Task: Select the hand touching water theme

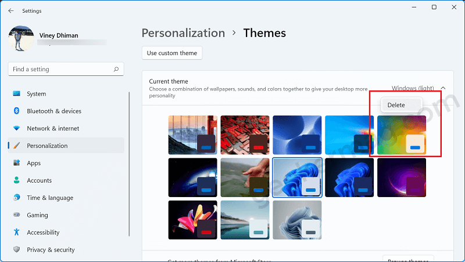Action: (x=245, y=177)
